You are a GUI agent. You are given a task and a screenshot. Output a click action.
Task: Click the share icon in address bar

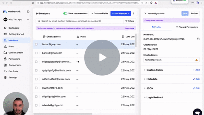click(x=146, y=3)
